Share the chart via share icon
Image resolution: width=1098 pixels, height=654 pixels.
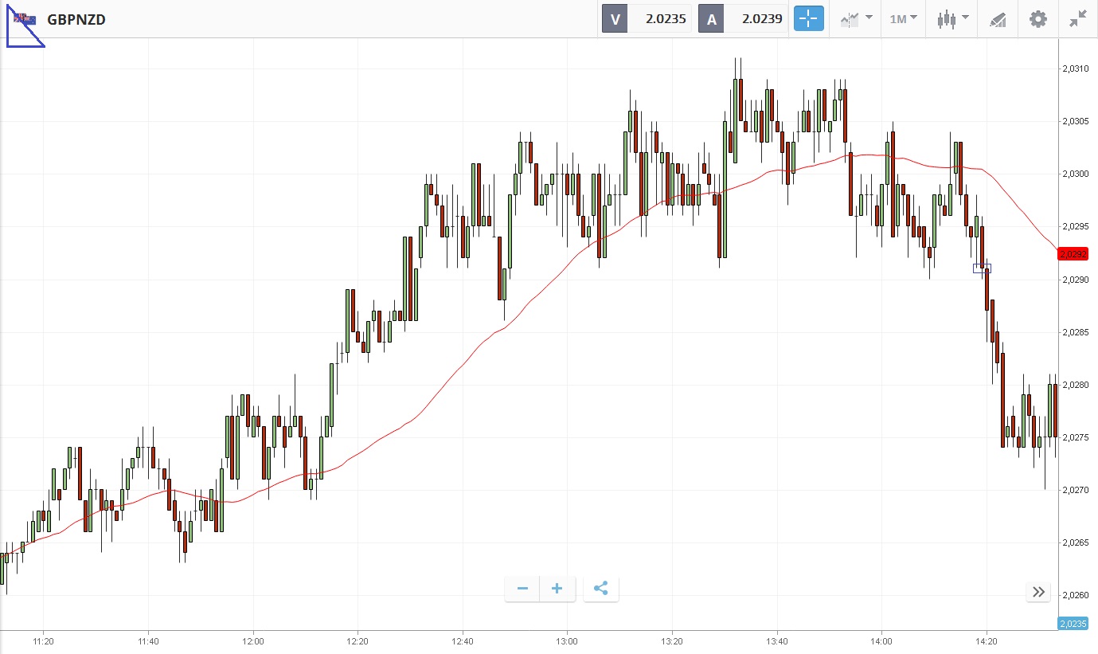click(601, 589)
